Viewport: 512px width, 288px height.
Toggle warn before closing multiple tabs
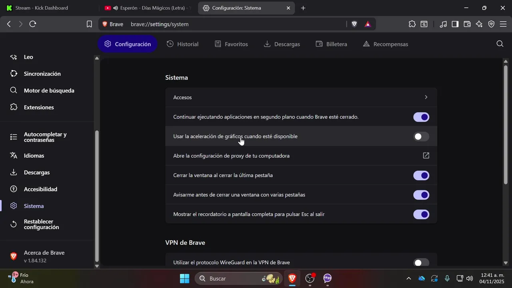tap(421, 195)
